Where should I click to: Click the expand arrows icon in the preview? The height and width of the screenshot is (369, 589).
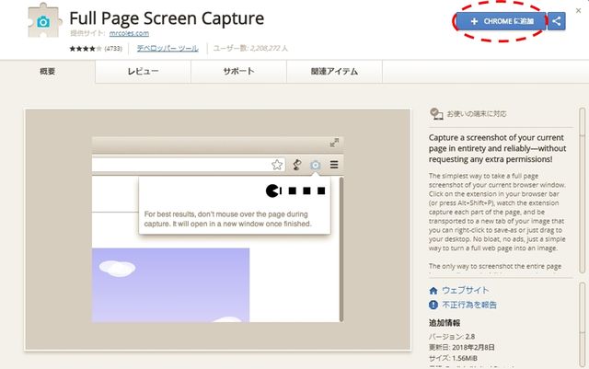[x=334, y=143]
